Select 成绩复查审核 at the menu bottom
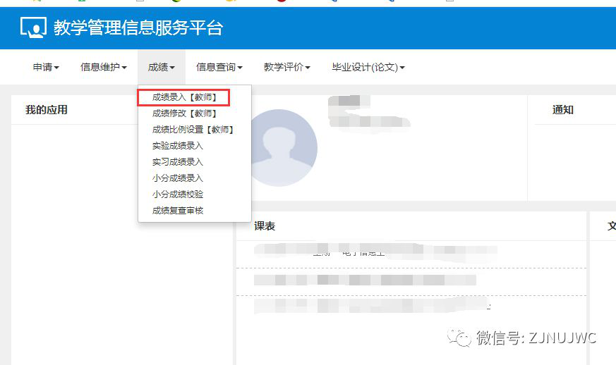The width and height of the screenshot is (616, 365). tap(178, 211)
